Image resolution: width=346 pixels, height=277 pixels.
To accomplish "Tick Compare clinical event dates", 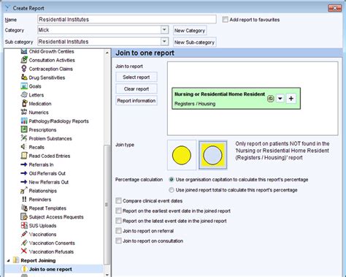I will coord(118,201).
